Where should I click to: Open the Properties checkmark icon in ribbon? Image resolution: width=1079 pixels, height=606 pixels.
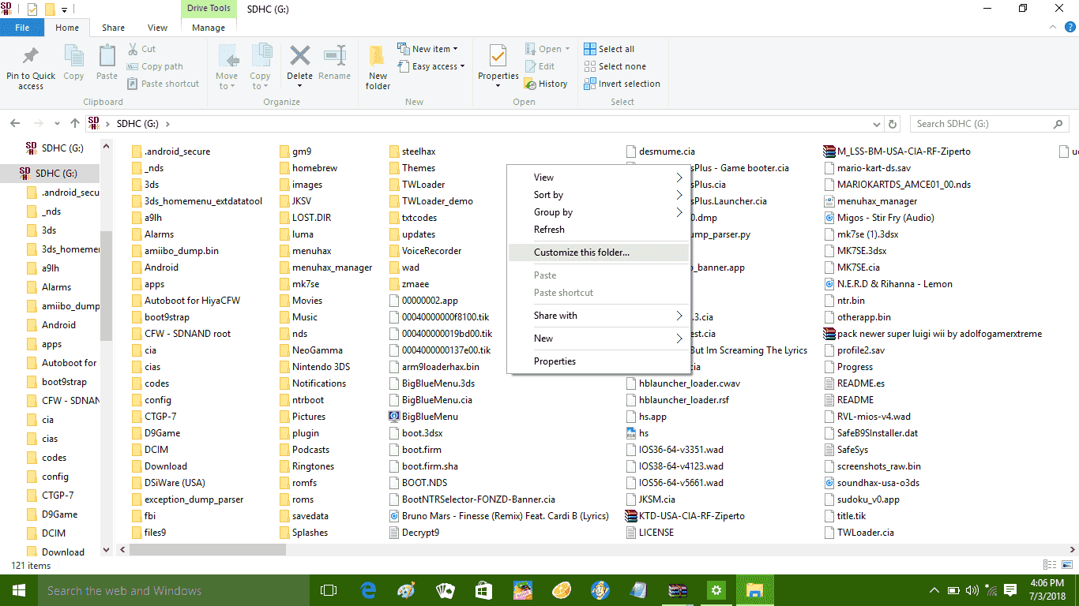tap(498, 57)
